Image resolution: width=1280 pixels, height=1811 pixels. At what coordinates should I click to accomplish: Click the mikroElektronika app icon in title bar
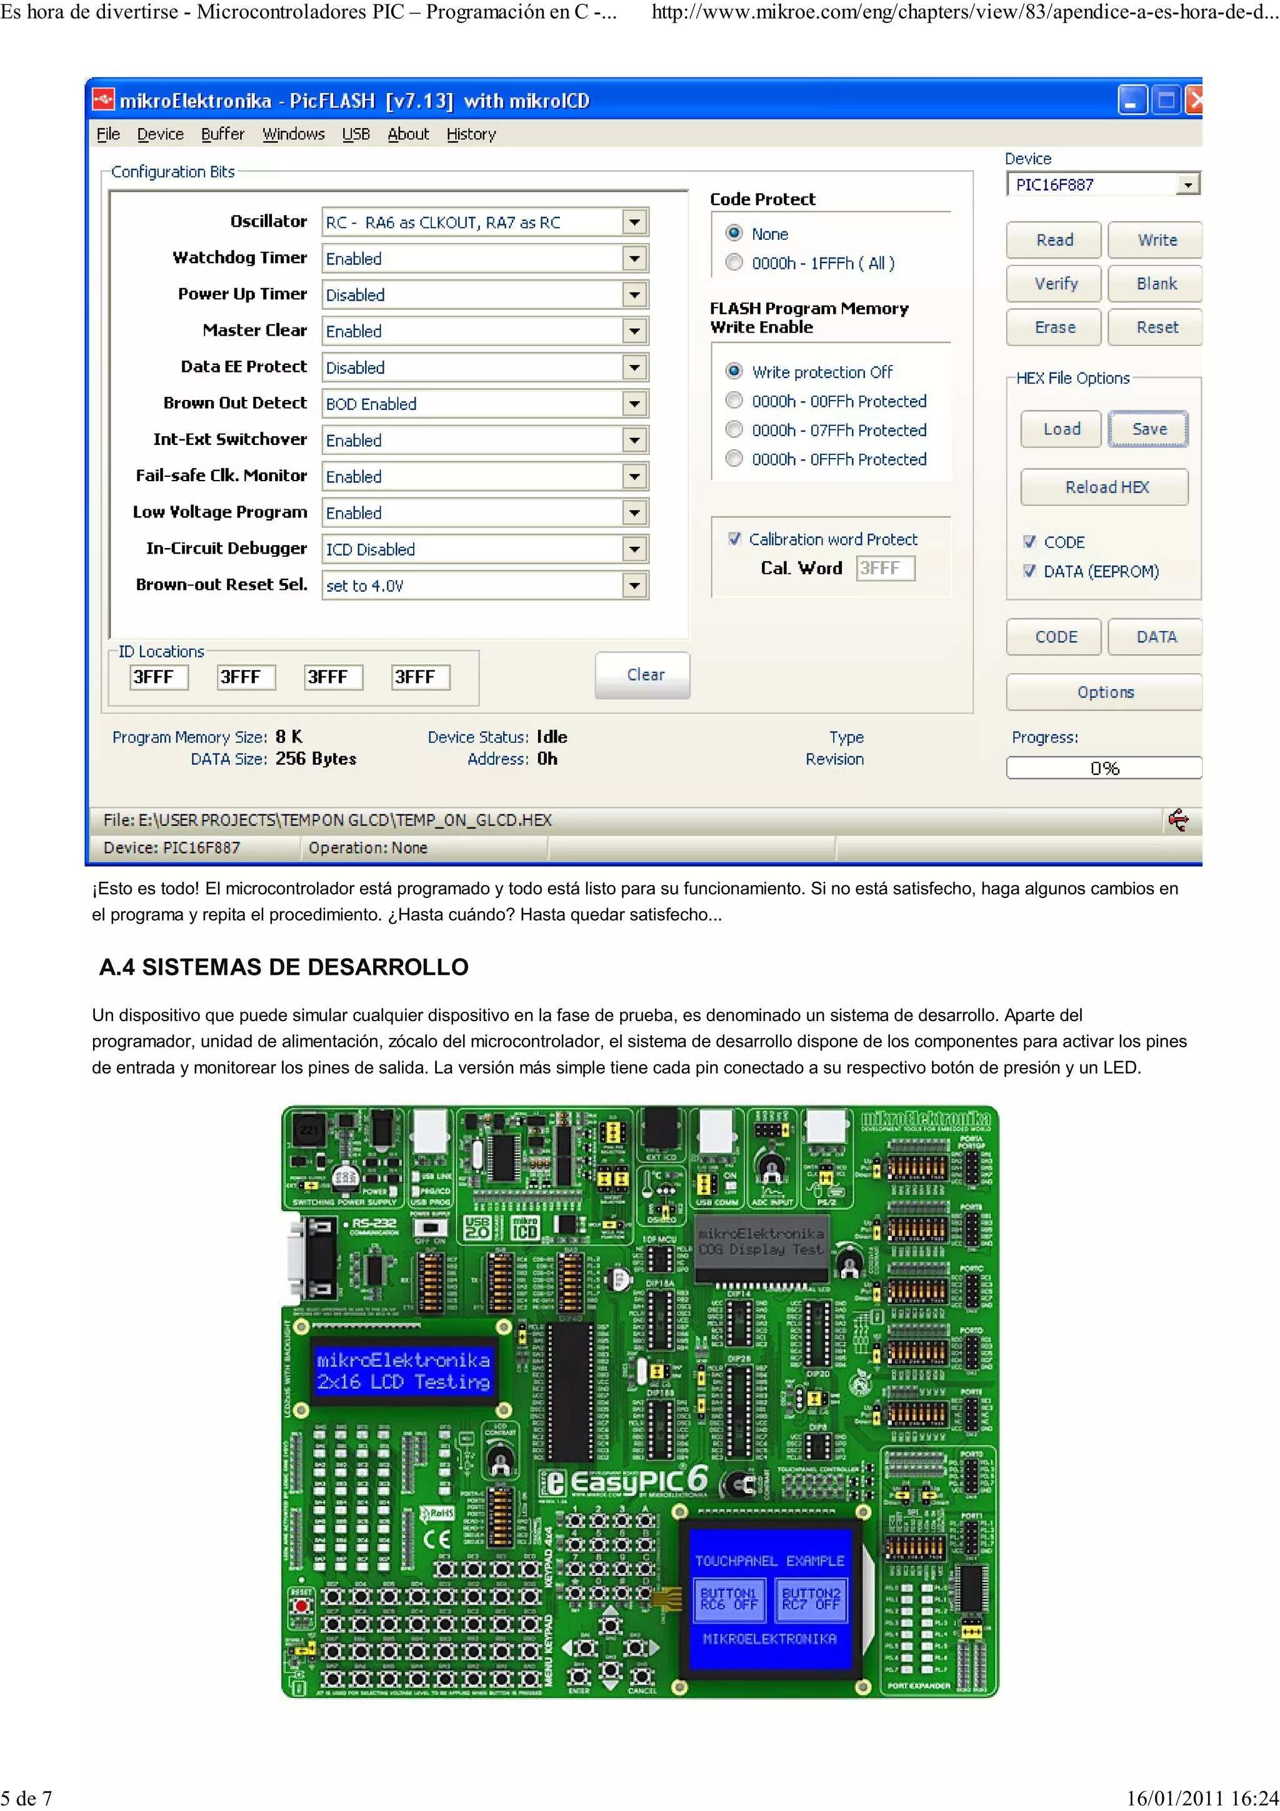(x=103, y=100)
